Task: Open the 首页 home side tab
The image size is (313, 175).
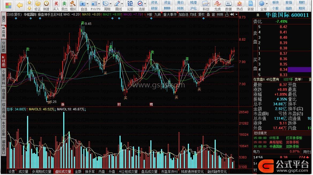Action: tap(3, 19)
